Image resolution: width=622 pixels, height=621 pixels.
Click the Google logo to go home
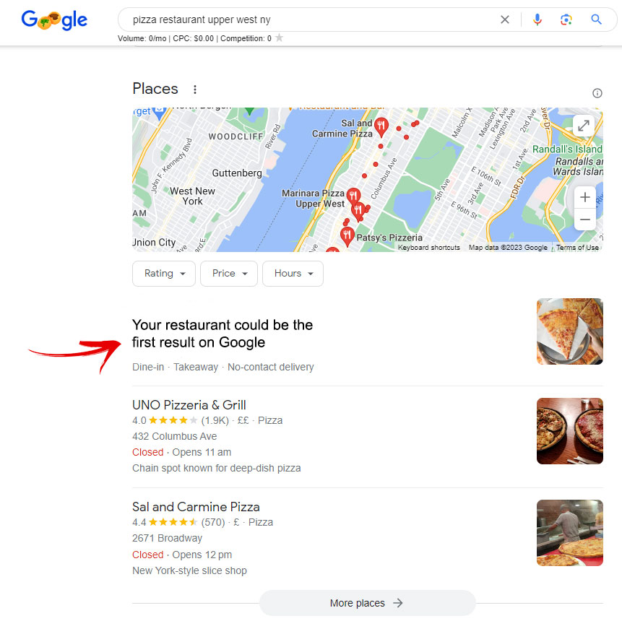click(x=54, y=19)
